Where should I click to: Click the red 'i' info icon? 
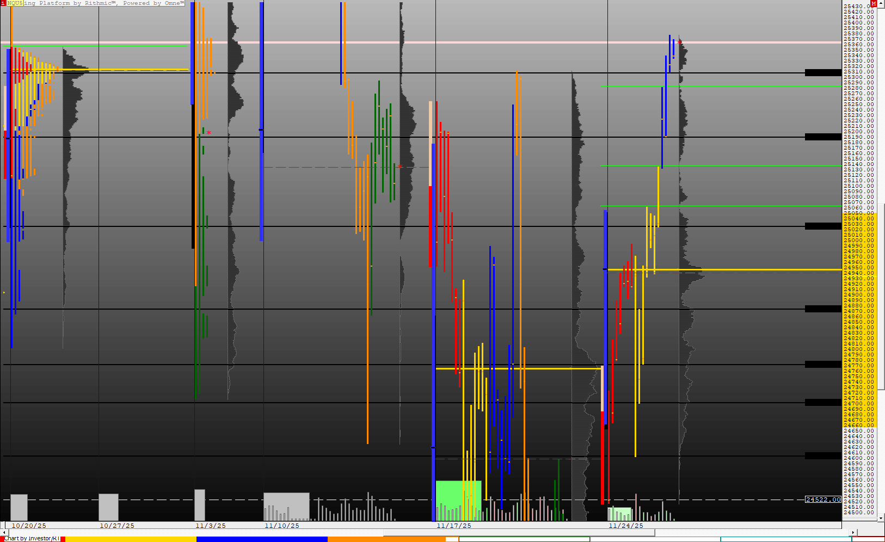[3, 3]
